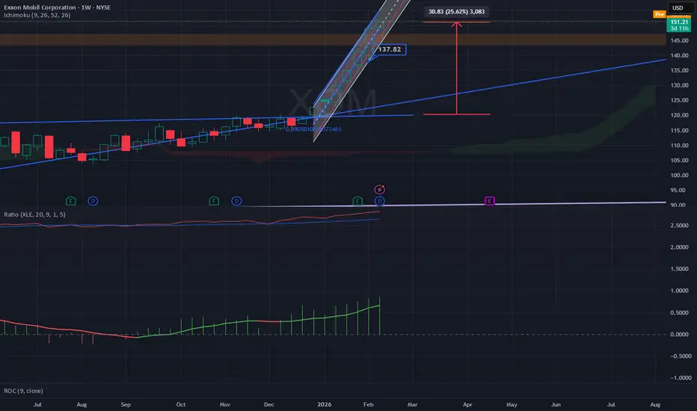Click the 125.00 price scale label
Viewport: 697px width, 411px height.
(x=680, y=100)
